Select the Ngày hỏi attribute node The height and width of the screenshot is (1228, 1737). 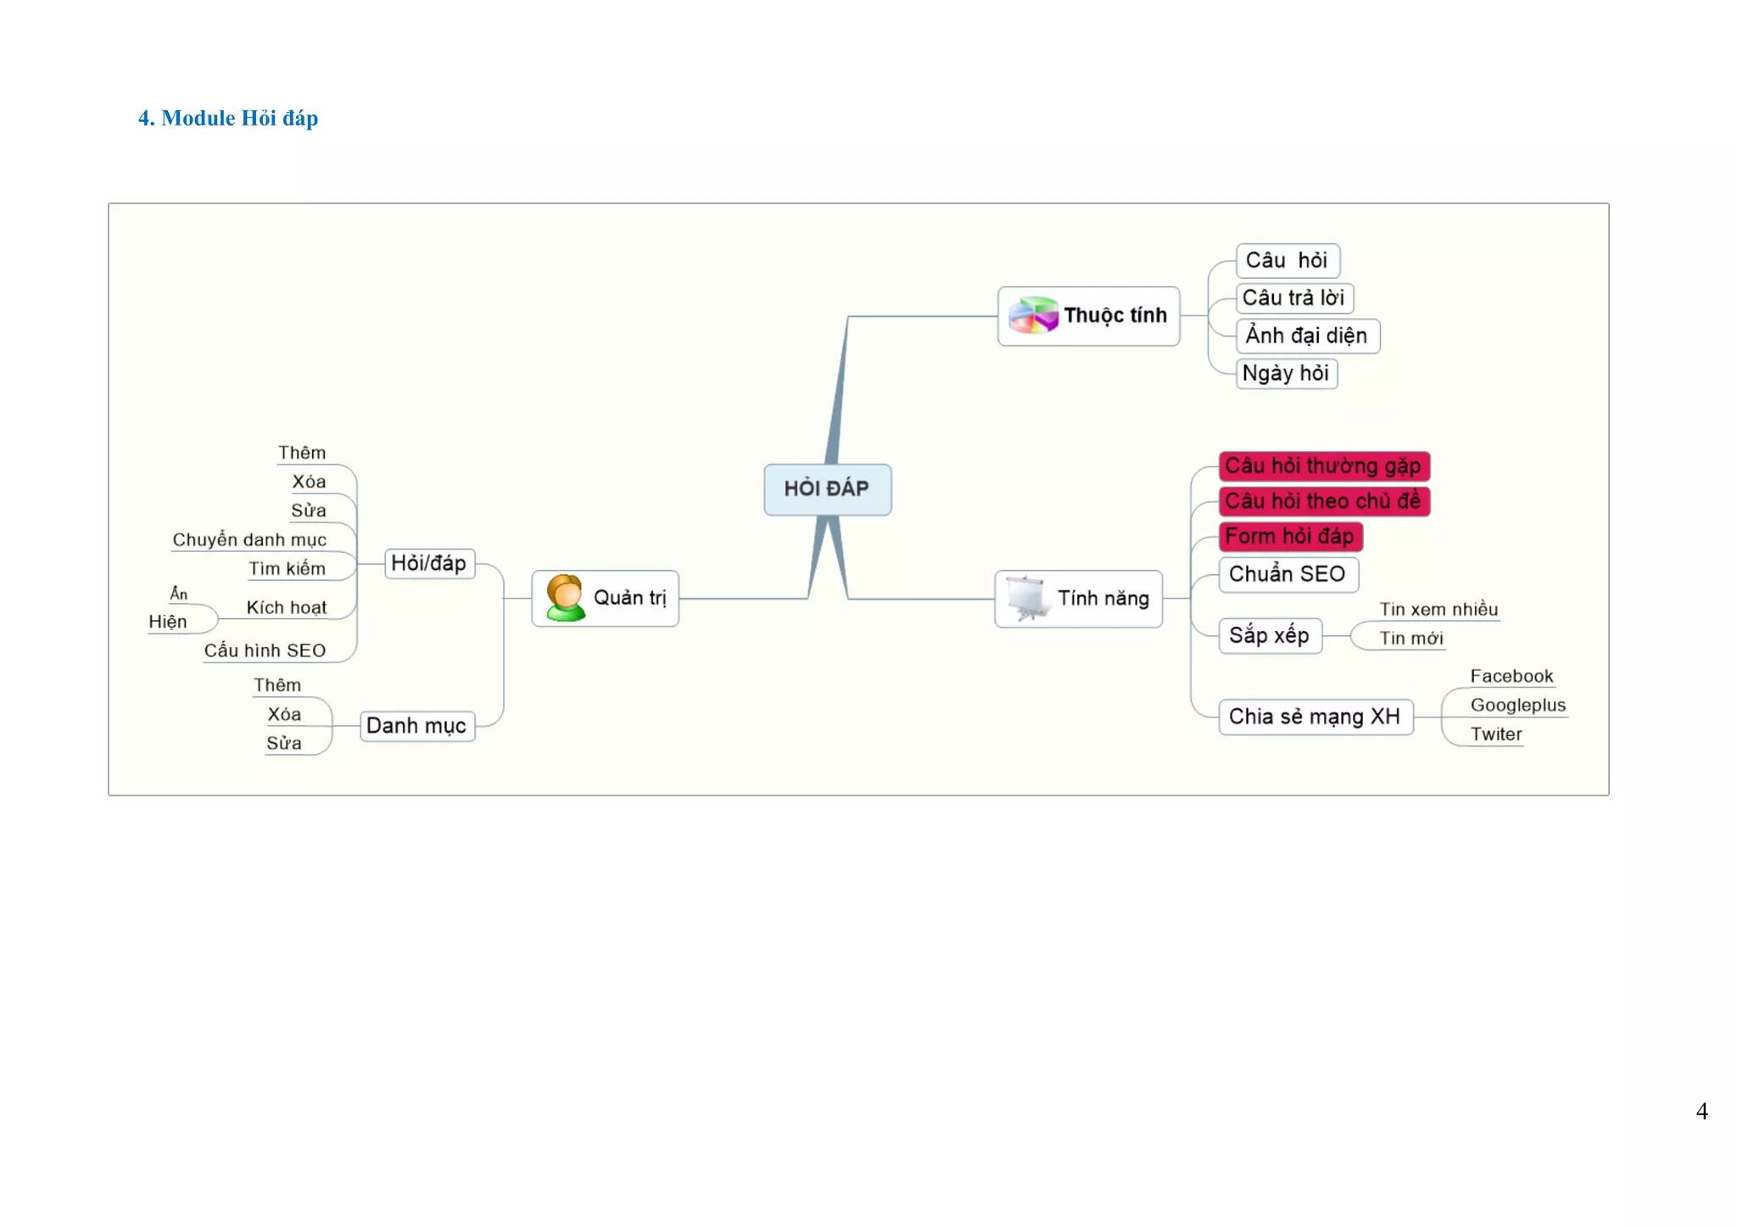pyautogui.click(x=1286, y=373)
